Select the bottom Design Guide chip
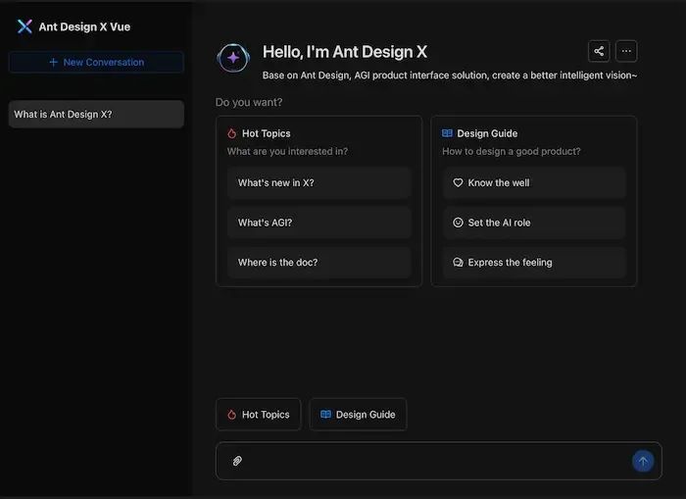686x499 pixels. (358, 415)
